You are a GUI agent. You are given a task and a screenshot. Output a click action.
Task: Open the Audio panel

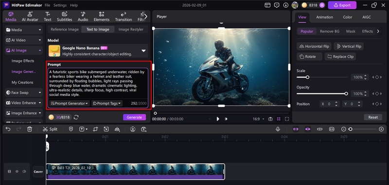[83, 16]
